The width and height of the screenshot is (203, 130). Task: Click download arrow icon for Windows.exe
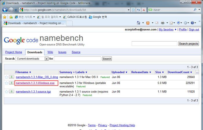click(x=12, y=83)
